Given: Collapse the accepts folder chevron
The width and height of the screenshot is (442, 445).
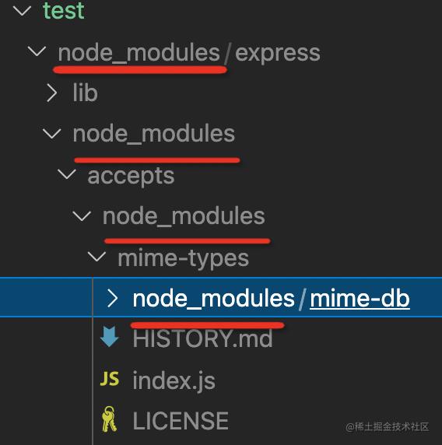Looking at the screenshot, I should tap(67, 174).
